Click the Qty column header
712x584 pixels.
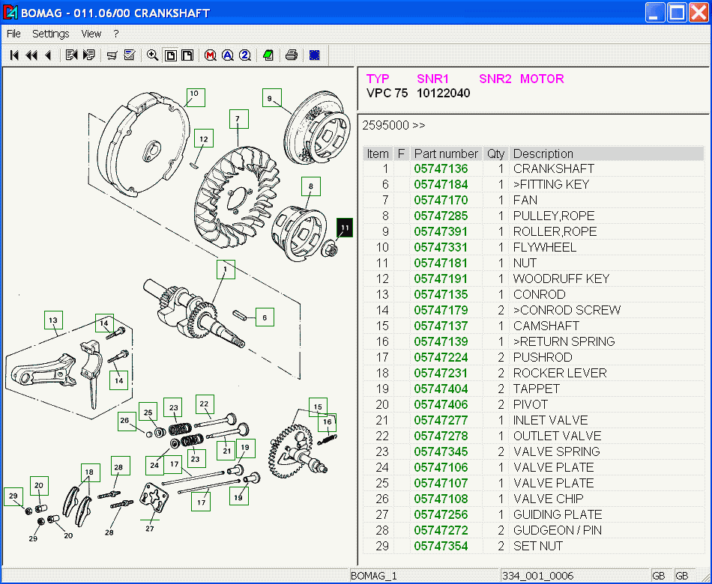click(496, 153)
